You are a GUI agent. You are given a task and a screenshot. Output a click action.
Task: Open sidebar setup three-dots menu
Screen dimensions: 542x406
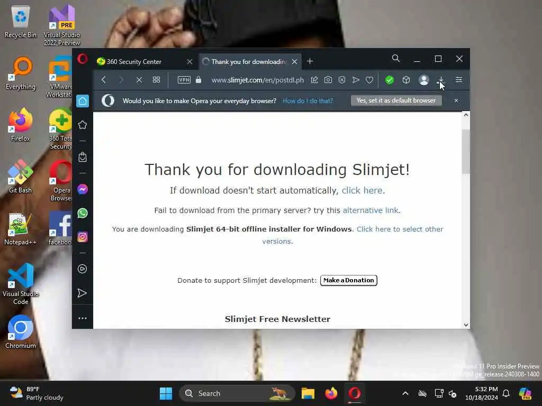82,318
